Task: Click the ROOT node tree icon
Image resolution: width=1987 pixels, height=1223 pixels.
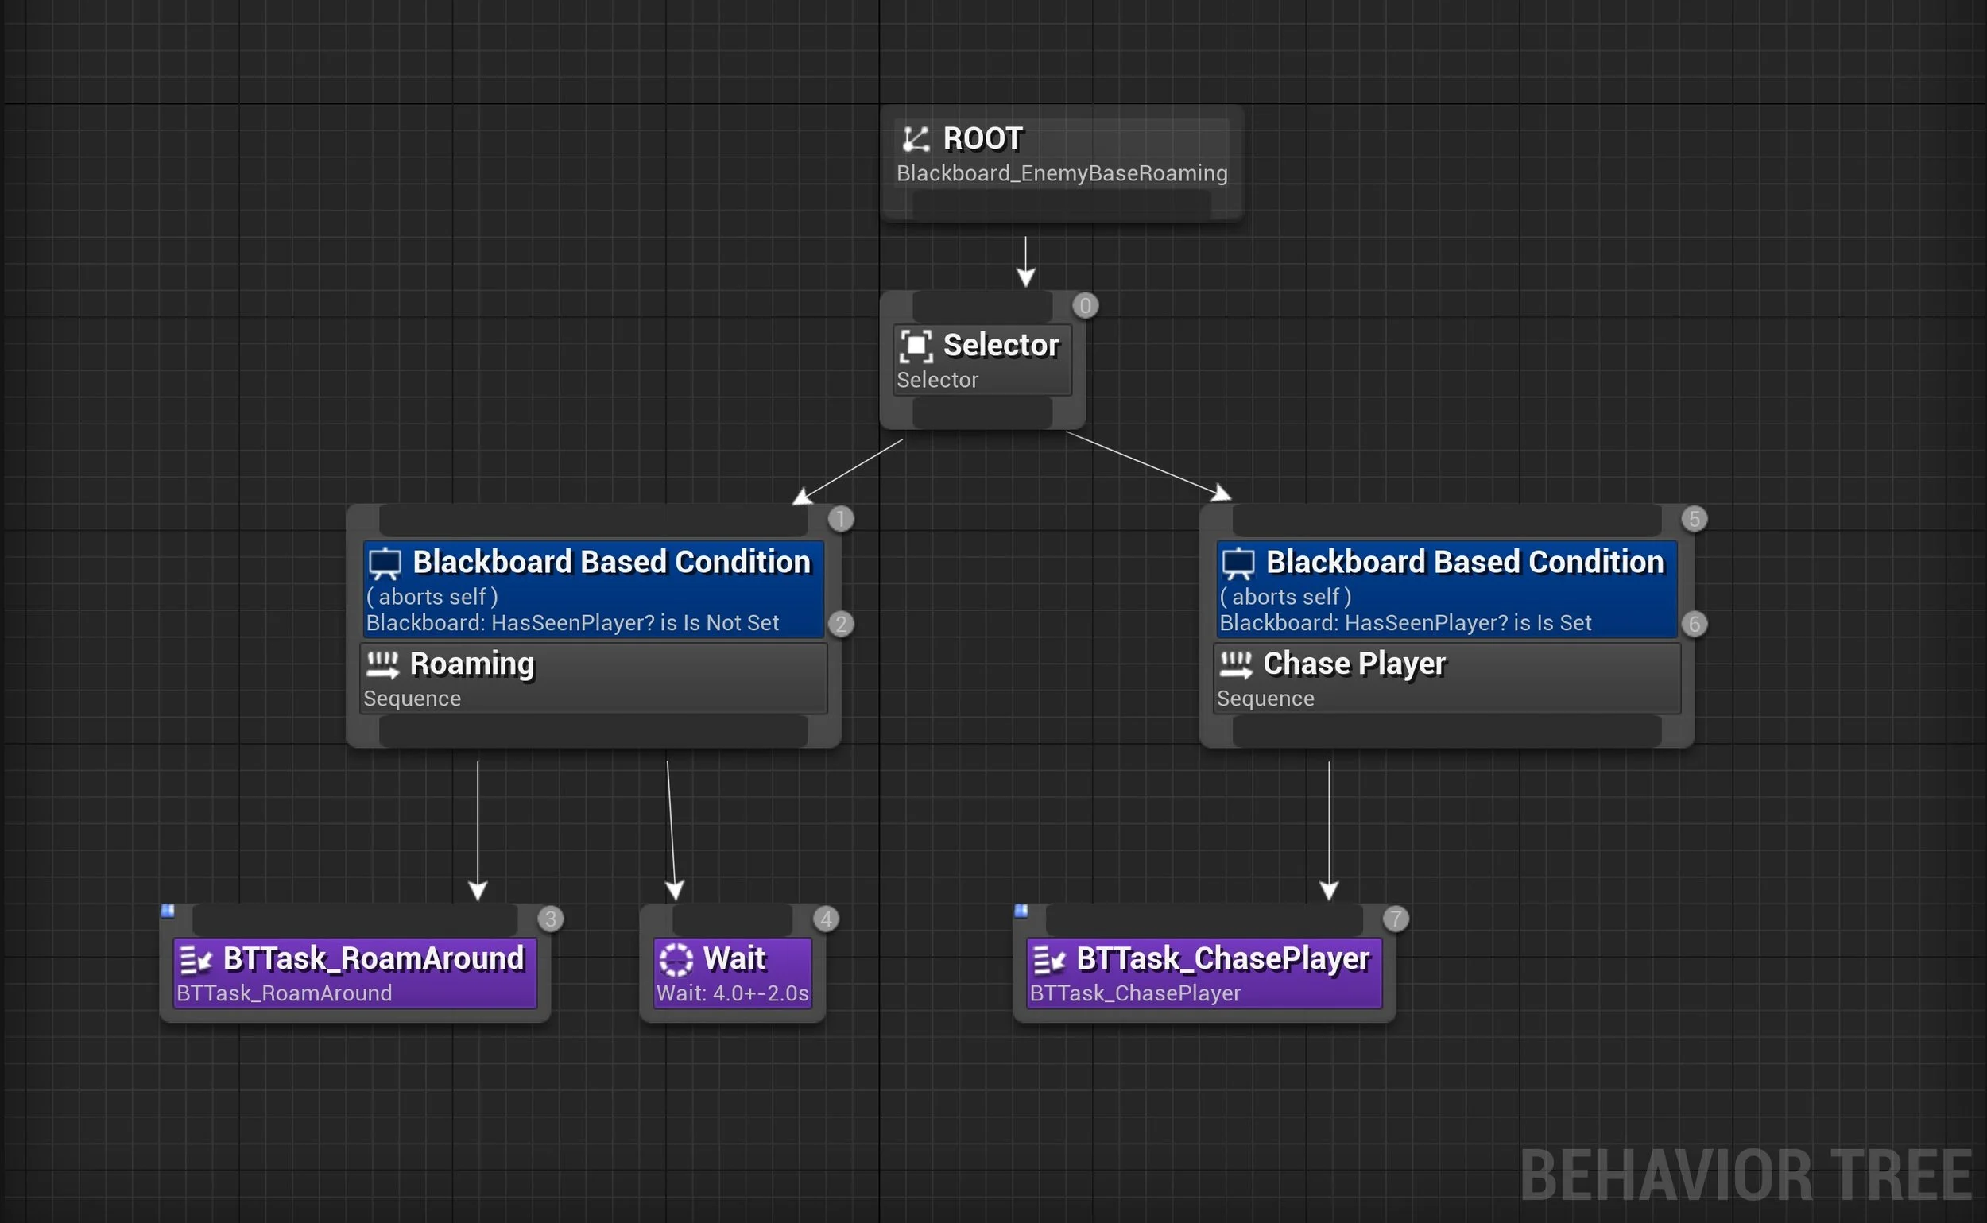Action: [916, 139]
